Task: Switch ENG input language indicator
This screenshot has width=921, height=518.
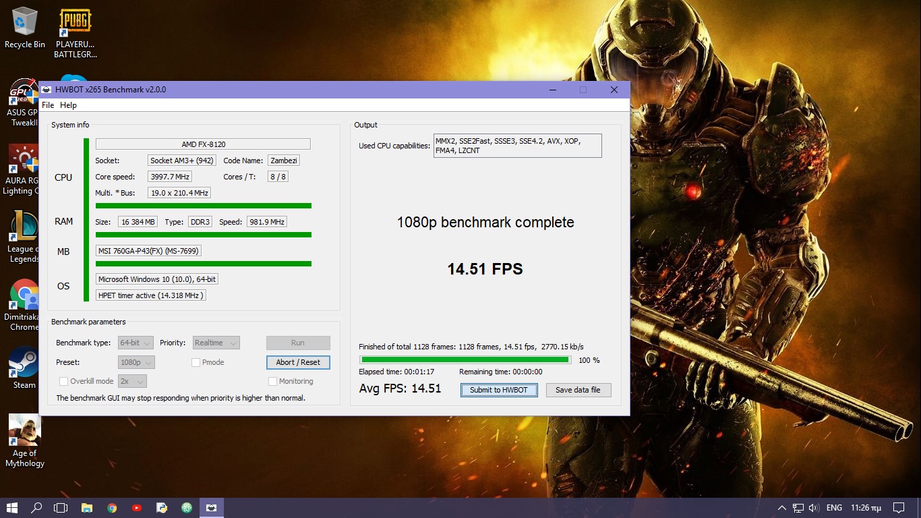Action: point(834,508)
